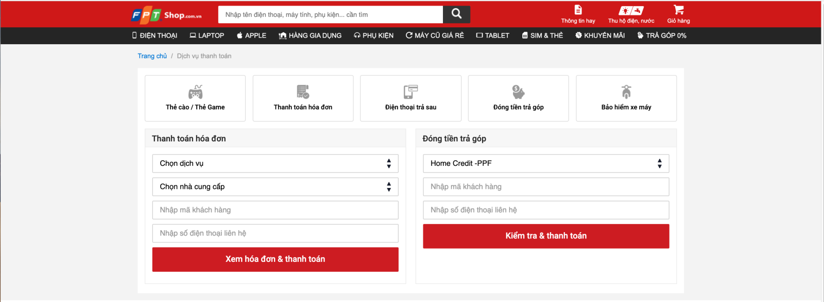Expand the Chọn dịch vụ dropdown

275,163
